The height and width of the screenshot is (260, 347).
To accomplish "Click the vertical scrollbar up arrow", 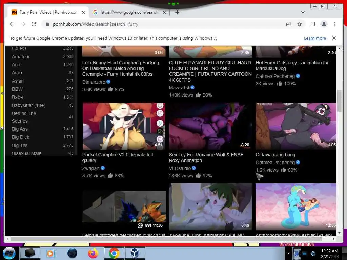I will click(339, 49).
